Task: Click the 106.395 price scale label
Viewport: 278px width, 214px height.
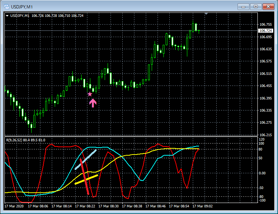Action: pyautogui.click(x=266, y=98)
